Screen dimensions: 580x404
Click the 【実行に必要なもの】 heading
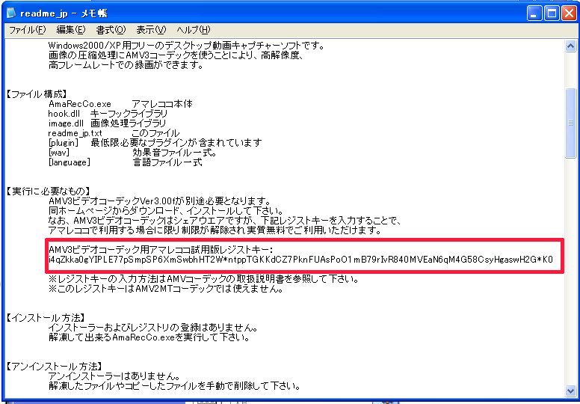[x=48, y=192]
